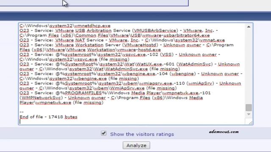Click the wmiapsrv.exe,-110 (wmiApSrv) line
This screenshot has width=271, height=152.
pos(130,84)
